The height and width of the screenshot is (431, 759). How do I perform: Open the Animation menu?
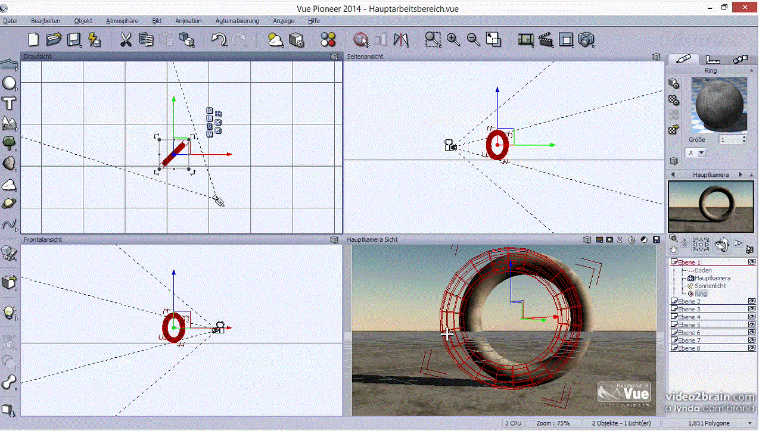[x=188, y=21]
